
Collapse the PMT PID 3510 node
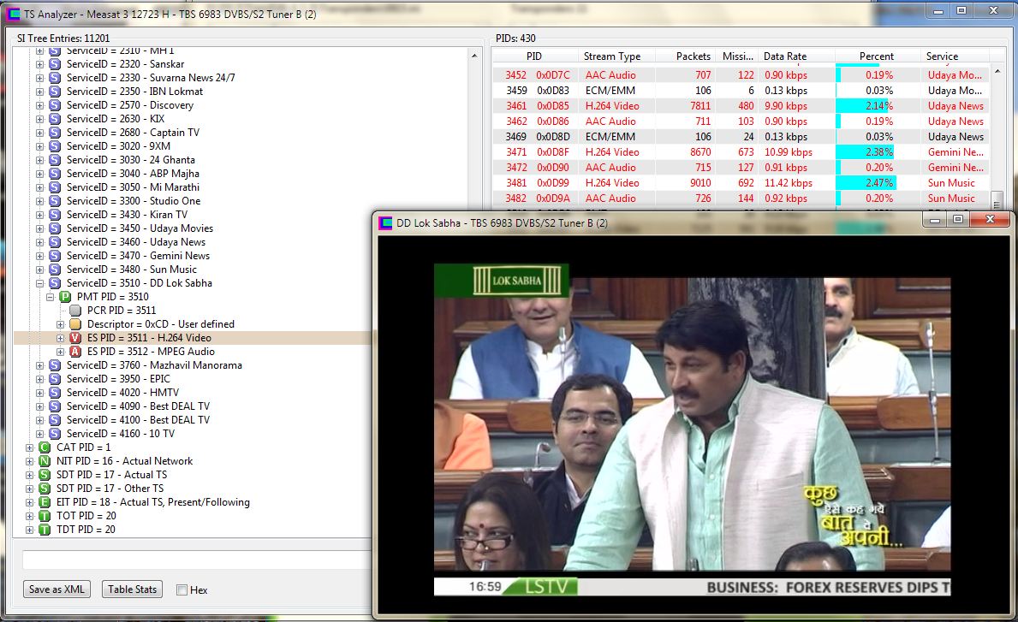50,297
